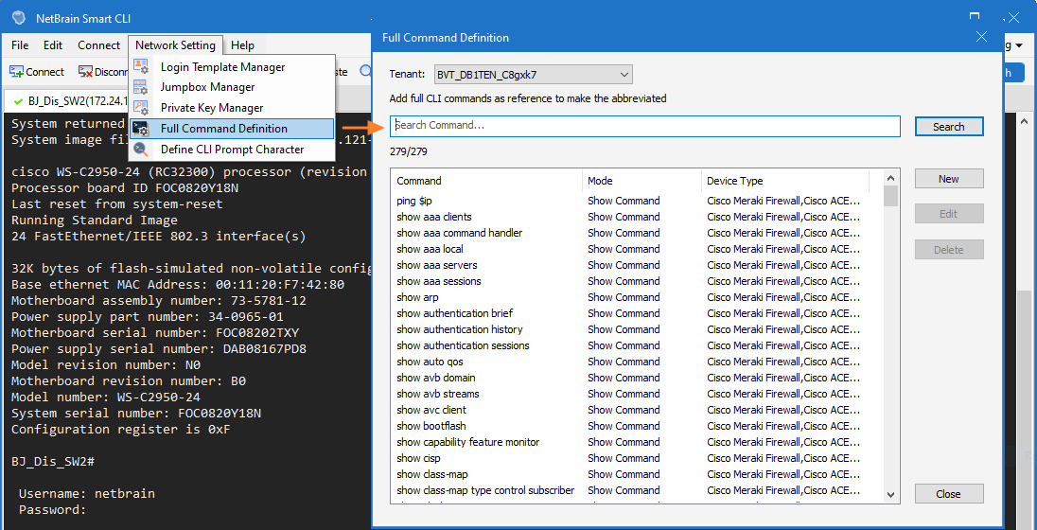Open the Connect menu
The image size is (1037, 530).
[98, 45]
